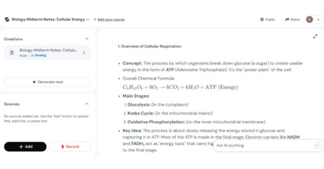The width and height of the screenshot is (324, 169).
Task: Click the app logo in the top-left corner
Action: click(7, 19)
